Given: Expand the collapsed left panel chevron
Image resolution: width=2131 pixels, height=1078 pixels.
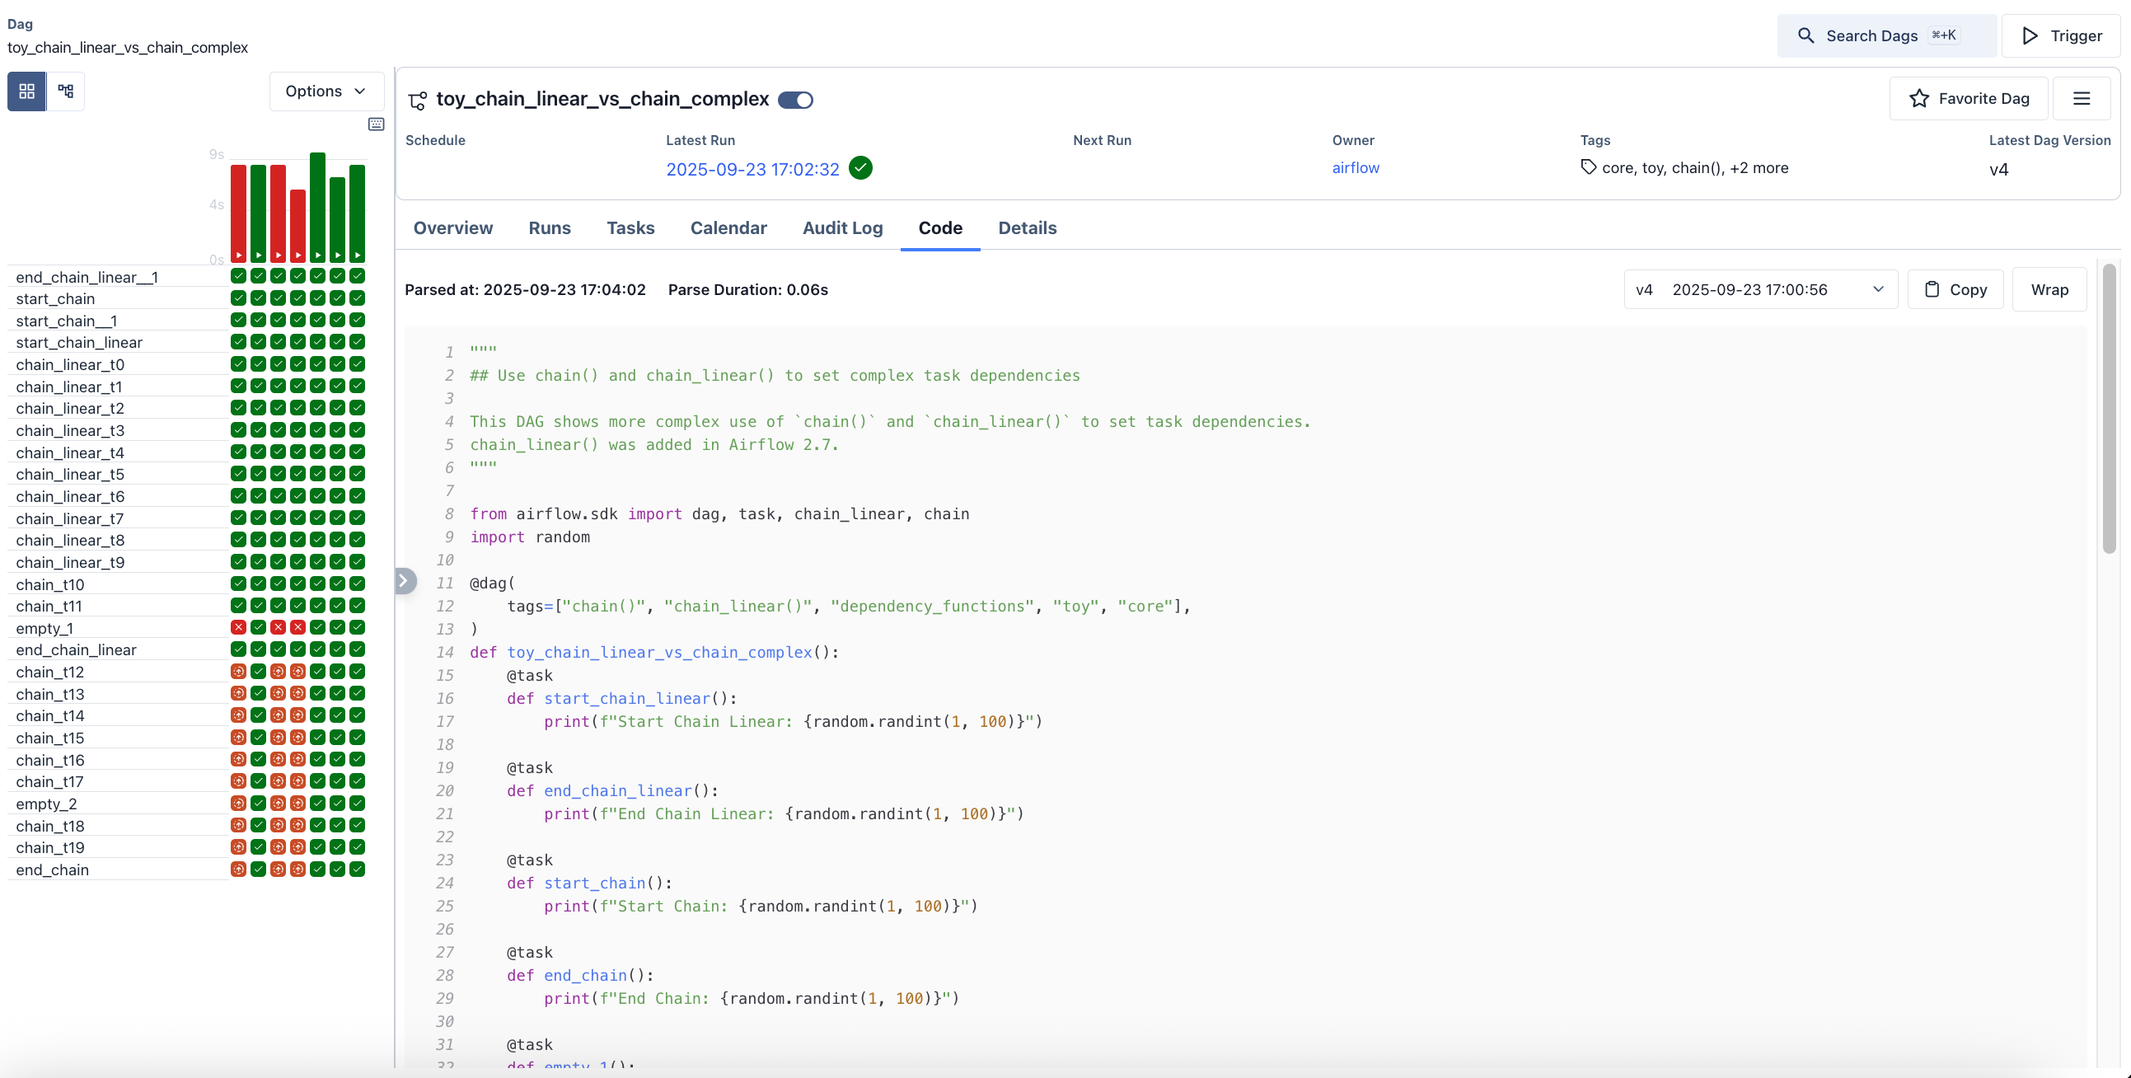Looking at the screenshot, I should 405,581.
